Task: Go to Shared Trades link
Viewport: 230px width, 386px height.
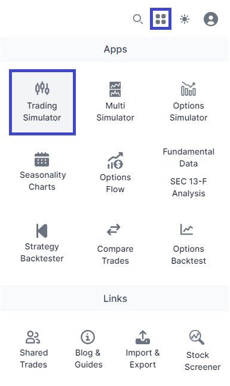Action: pyautogui.click(x=33, y=350)
